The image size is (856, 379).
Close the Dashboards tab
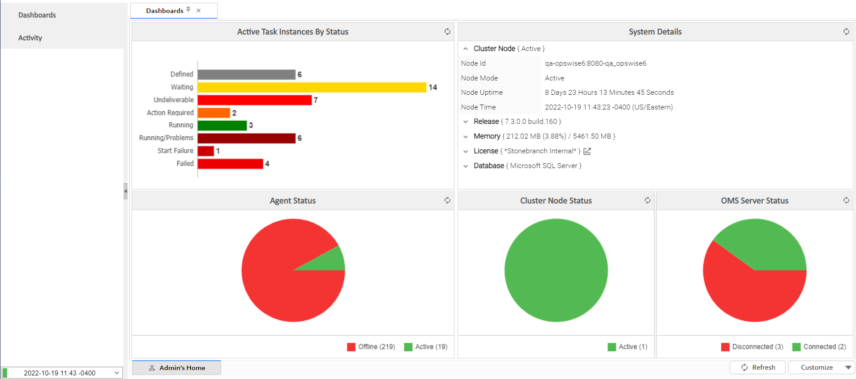click(x=198, y=10)
